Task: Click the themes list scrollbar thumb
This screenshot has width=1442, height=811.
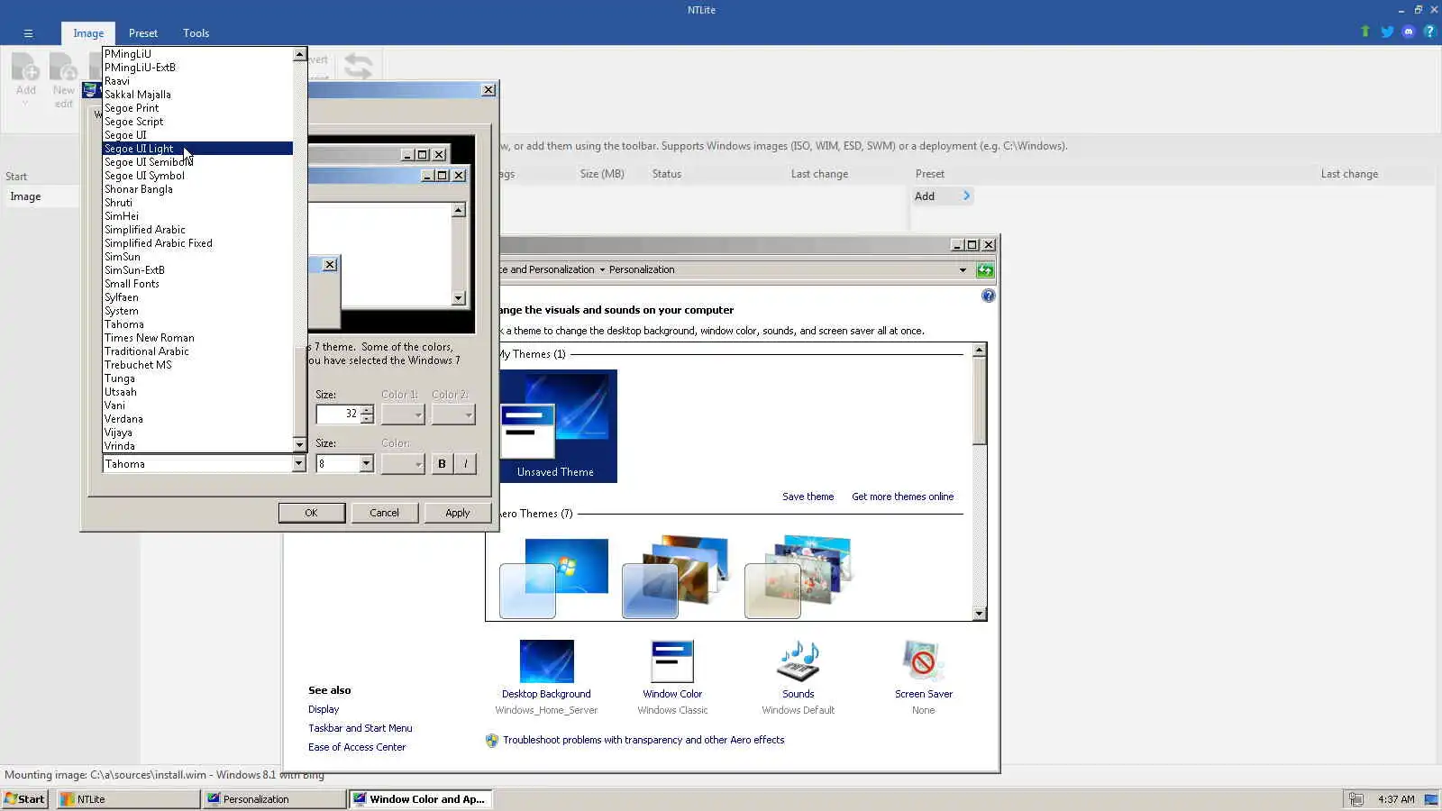Action: pos(980,401)
